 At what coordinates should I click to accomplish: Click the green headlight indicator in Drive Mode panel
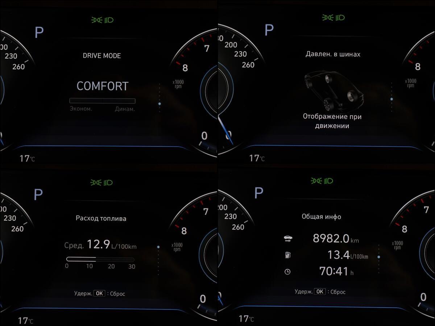tap(102, 20)
